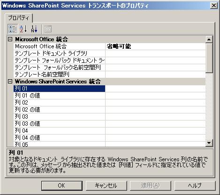Select the 列 03 property row
Screen dimensions: 220x195
click(60, 117)
